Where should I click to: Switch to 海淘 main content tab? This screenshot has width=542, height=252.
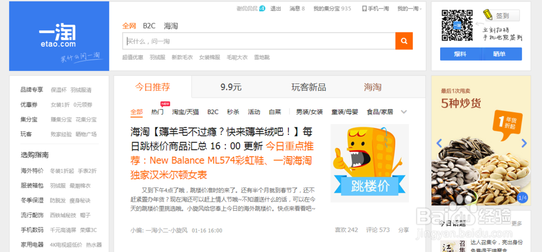click(373, 87)
